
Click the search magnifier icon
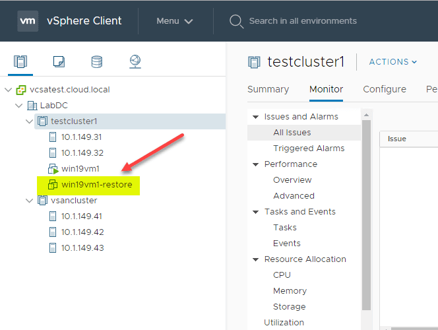(235, 21)
